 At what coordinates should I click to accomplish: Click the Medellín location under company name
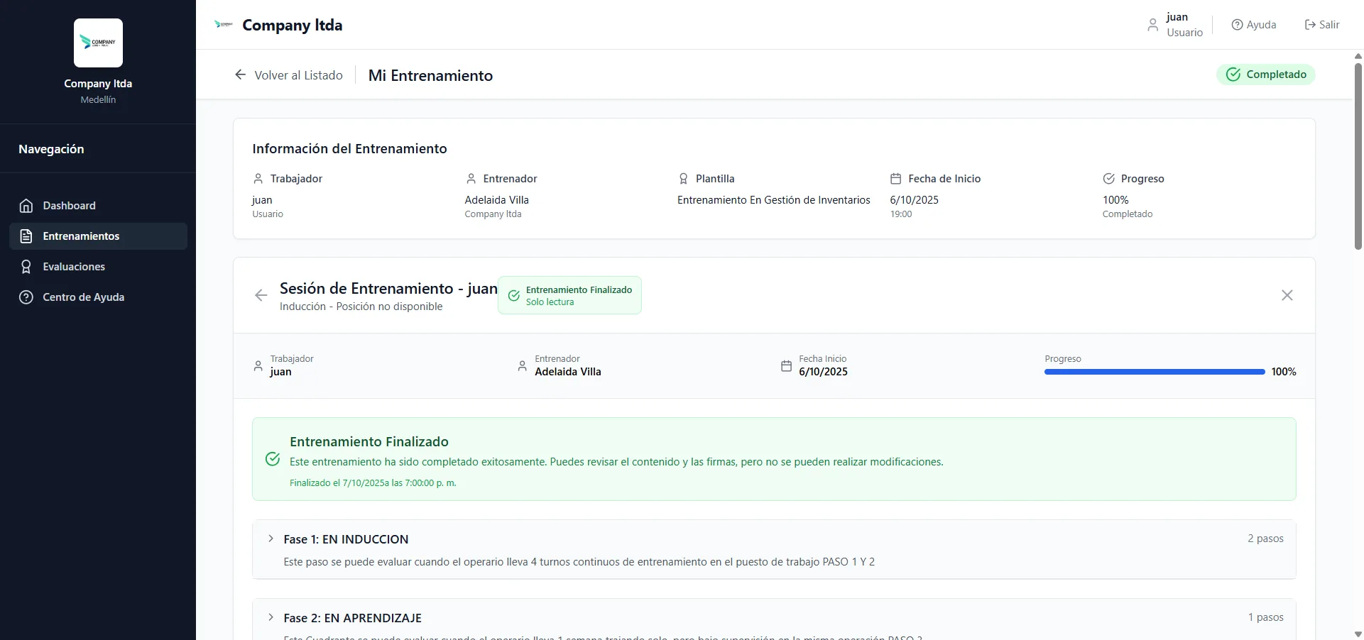(98, 100)
